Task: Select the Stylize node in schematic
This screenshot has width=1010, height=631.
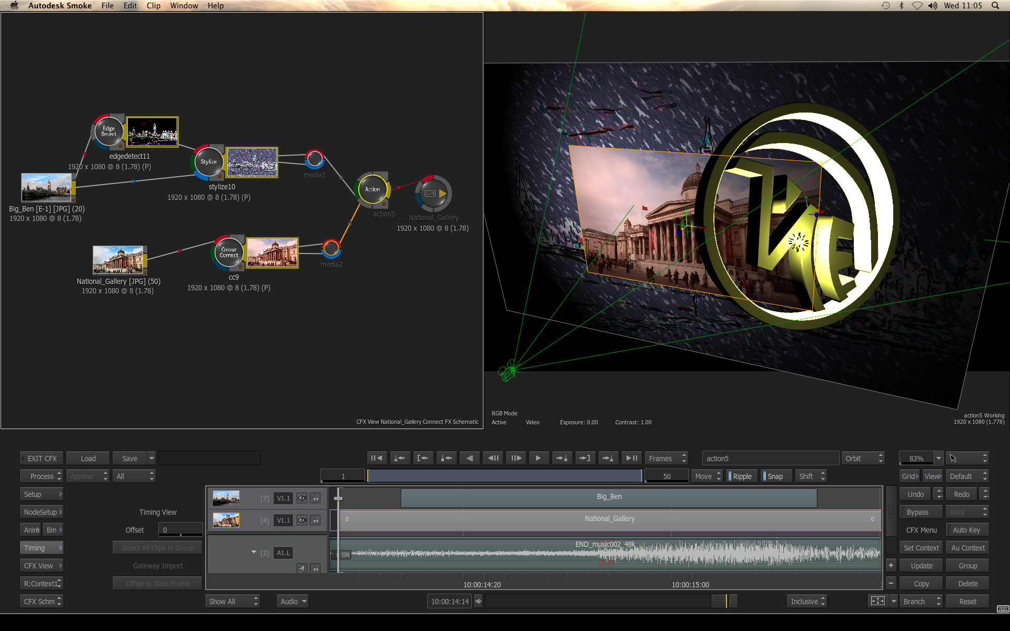Action: point(208,162)
